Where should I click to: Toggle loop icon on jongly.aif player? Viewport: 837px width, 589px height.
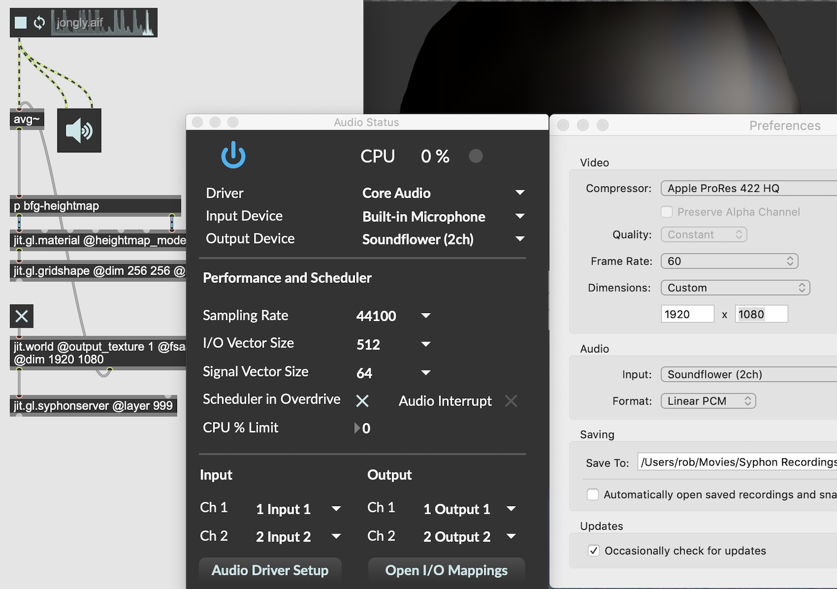pyautogui.click(x=39, y=22)
